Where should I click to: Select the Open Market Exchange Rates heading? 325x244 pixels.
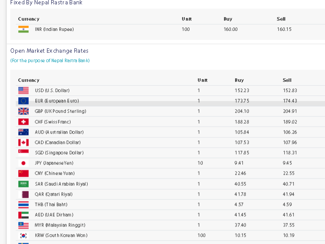coord(49,51)
